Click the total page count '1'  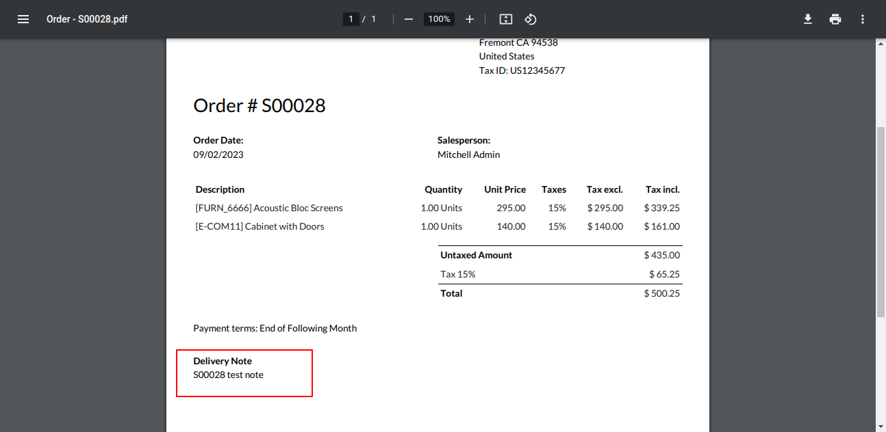(x=374, y=19)
